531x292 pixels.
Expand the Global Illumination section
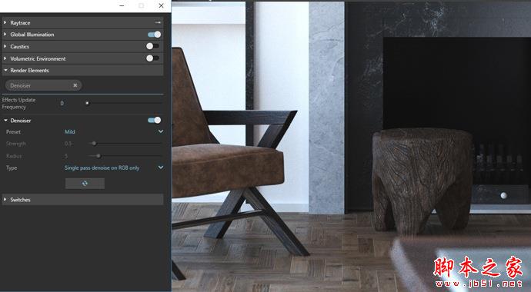pyautogui.click(x=5, y=34)
